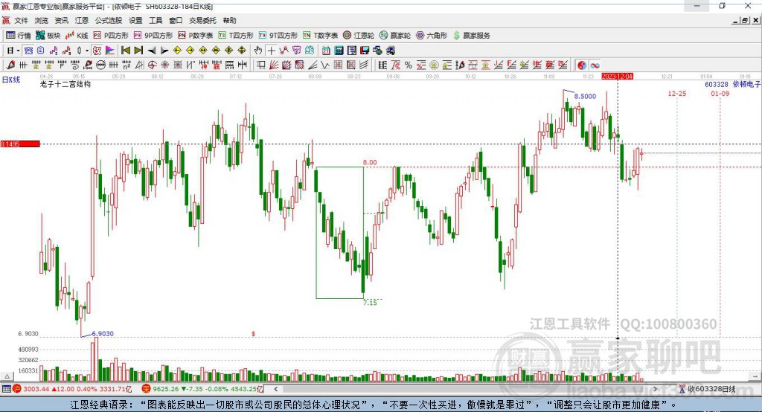
Task: Open the 赢家轮 wheel tool
Action: pos(395,36)
